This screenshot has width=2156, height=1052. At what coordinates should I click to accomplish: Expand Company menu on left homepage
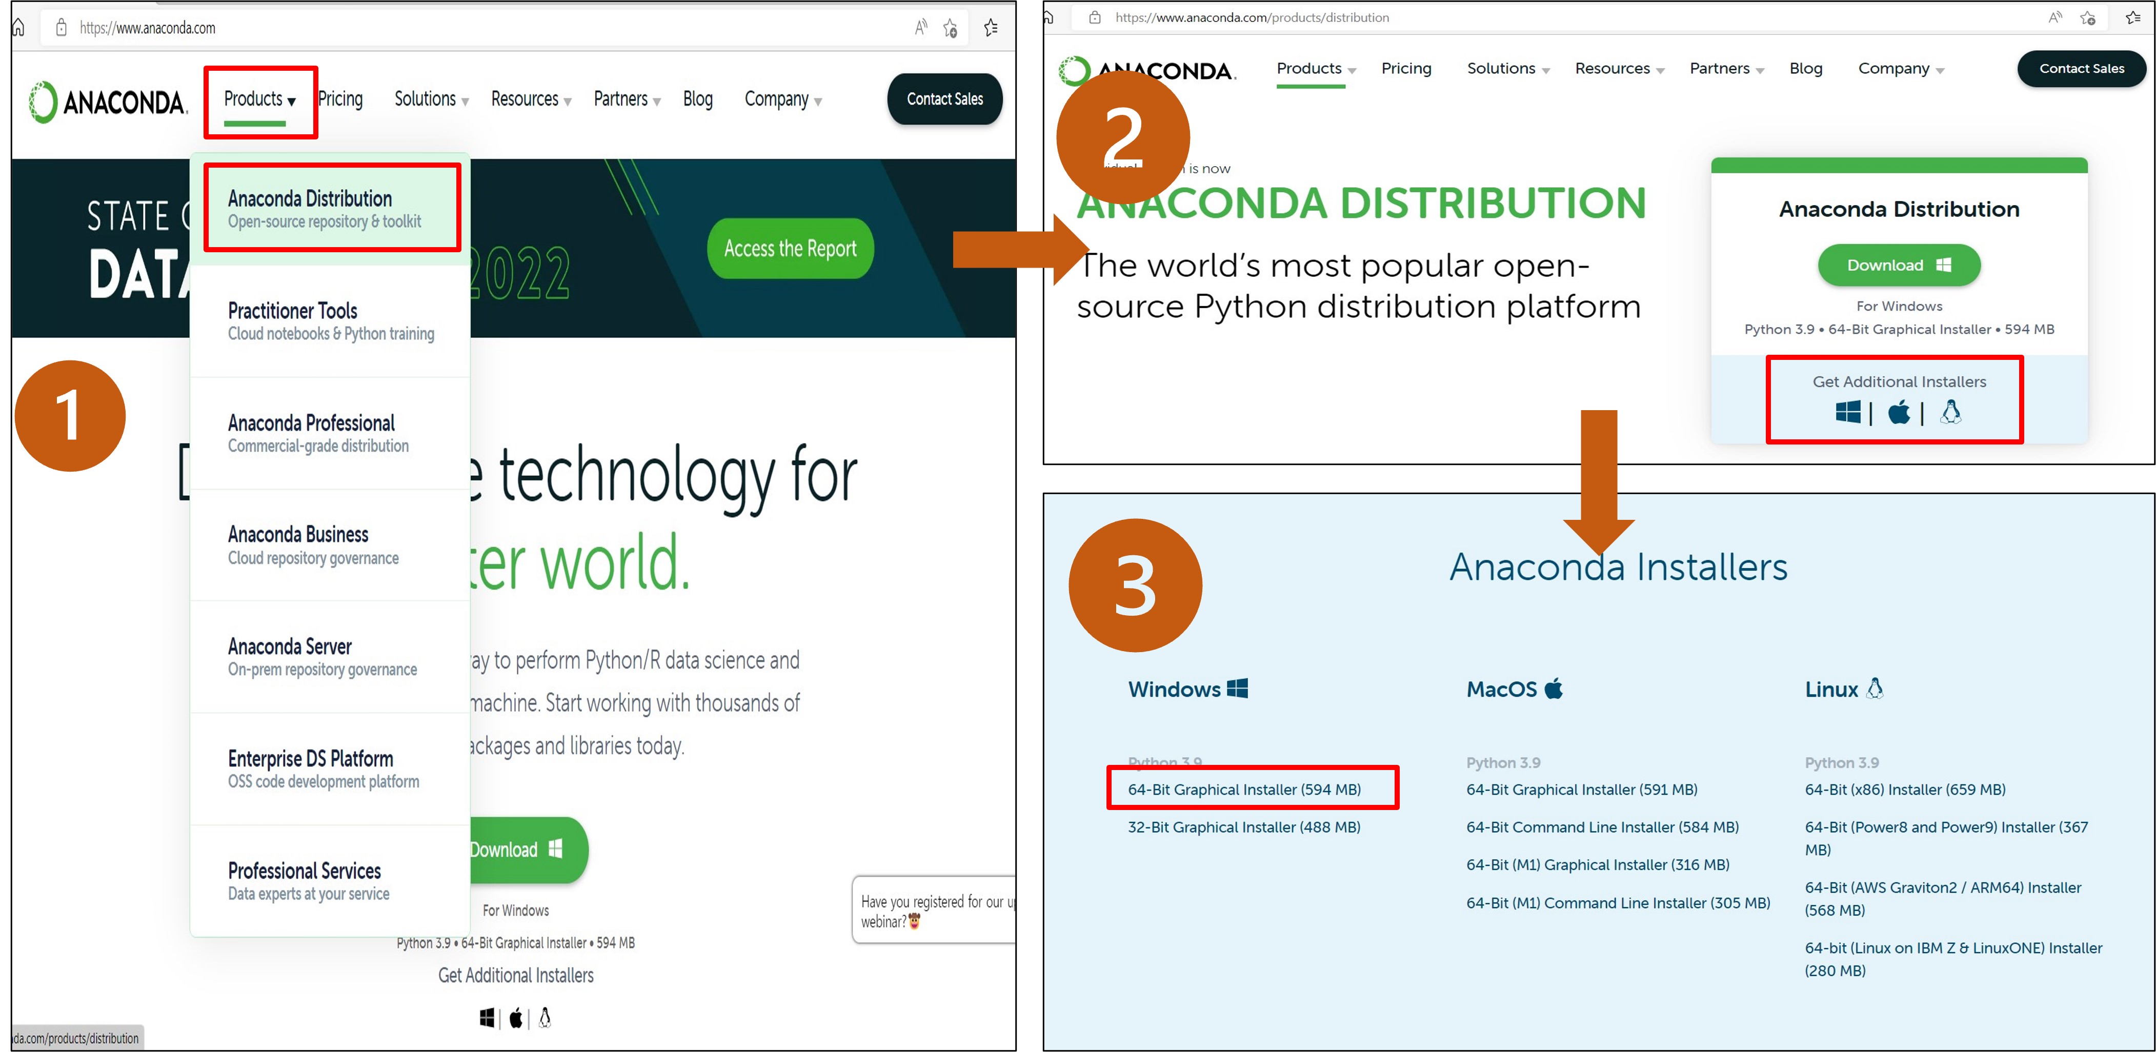(x=783, y=99)
